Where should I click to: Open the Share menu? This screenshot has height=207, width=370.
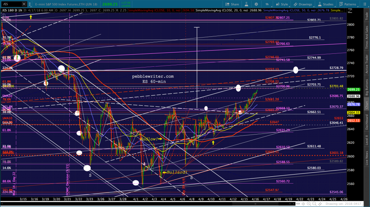[232, 4]
